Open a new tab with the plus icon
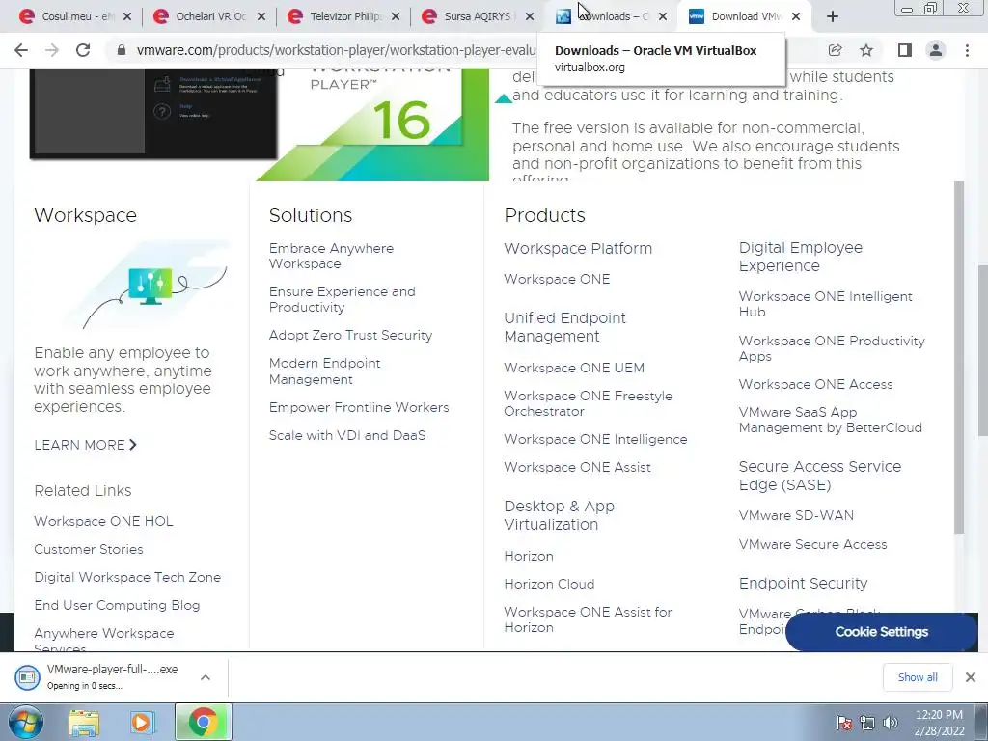988x741 pixels. point(833,16)
